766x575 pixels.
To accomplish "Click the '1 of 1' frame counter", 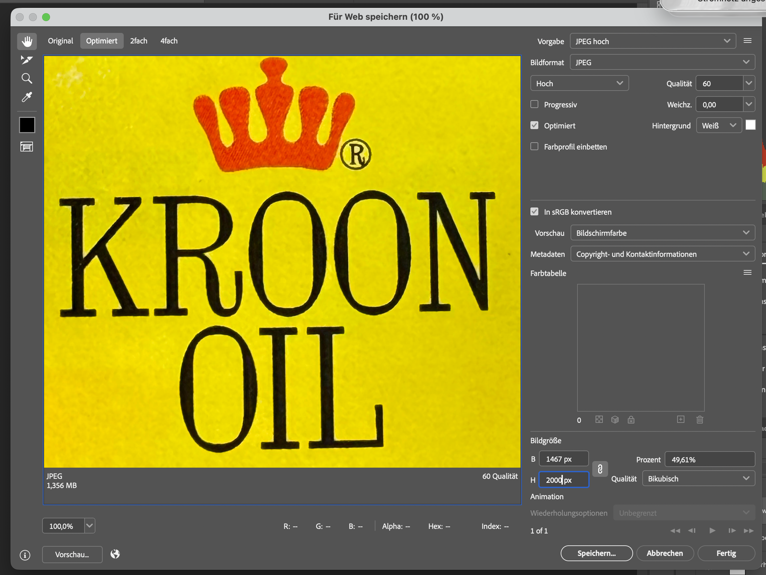I will (x=539, y=531).
